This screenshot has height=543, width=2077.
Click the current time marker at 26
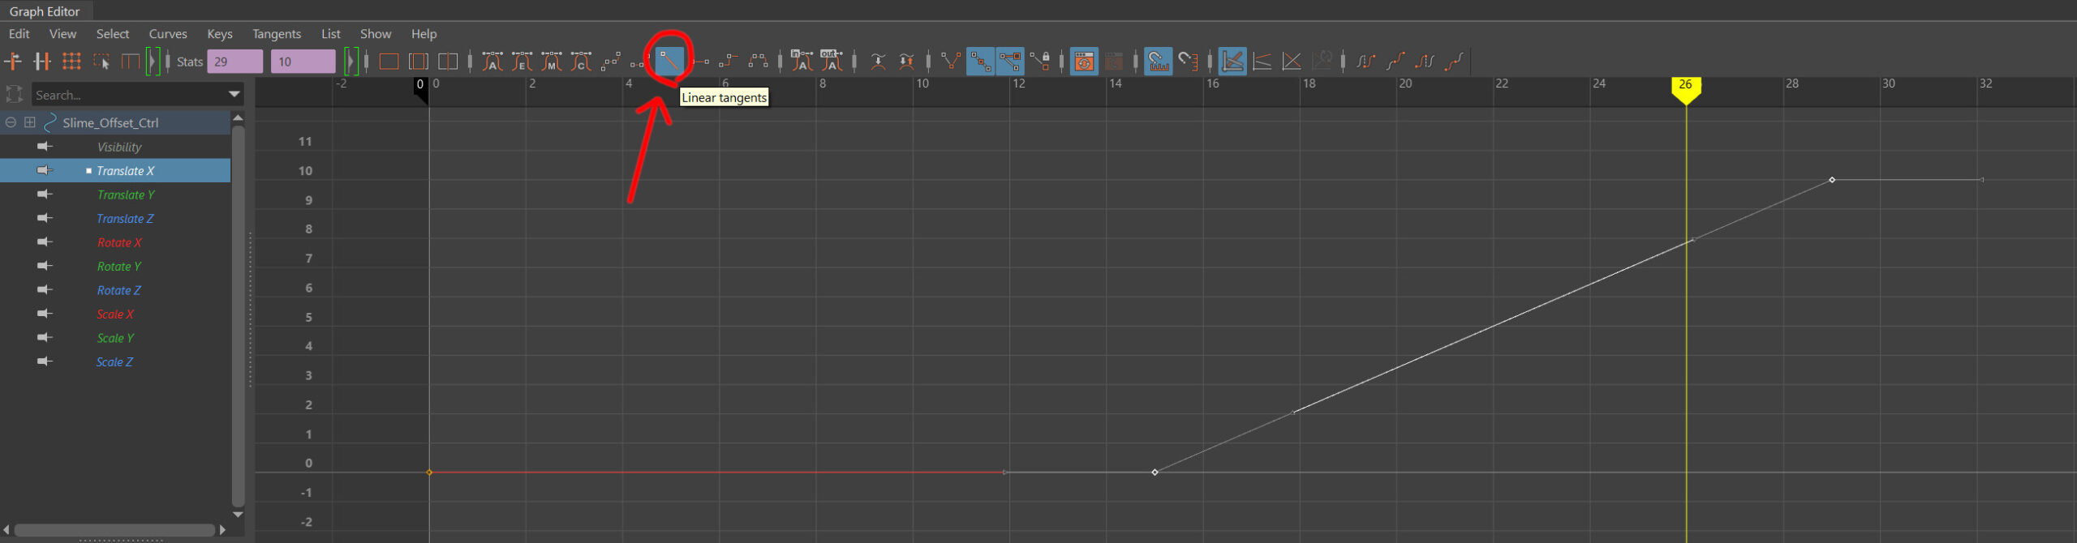point(1686,90)
